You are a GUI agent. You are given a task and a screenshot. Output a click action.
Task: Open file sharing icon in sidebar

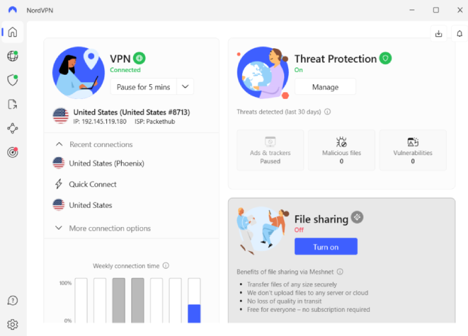tap(13, 104)
